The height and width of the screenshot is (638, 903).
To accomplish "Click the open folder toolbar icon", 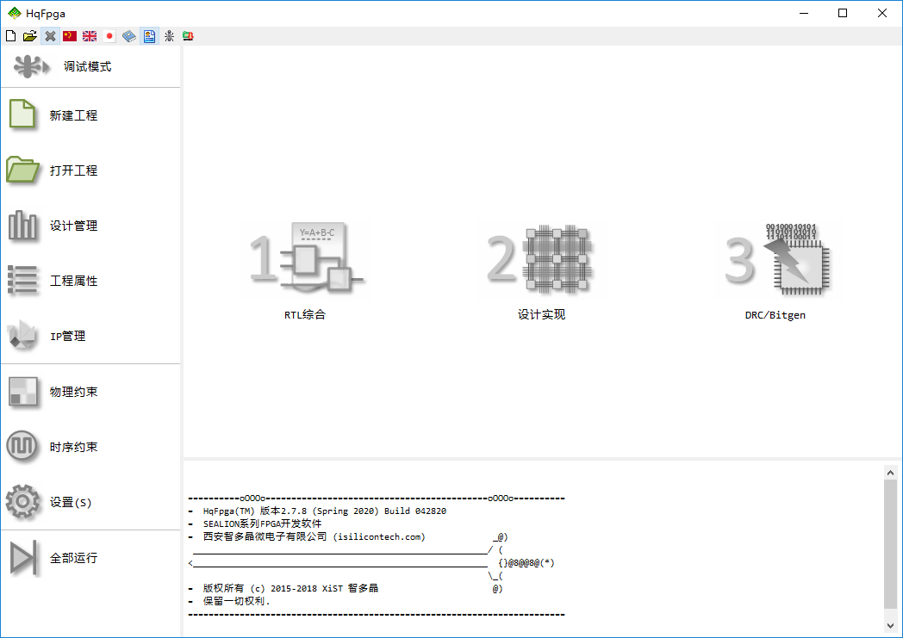I will pos(30,36).
